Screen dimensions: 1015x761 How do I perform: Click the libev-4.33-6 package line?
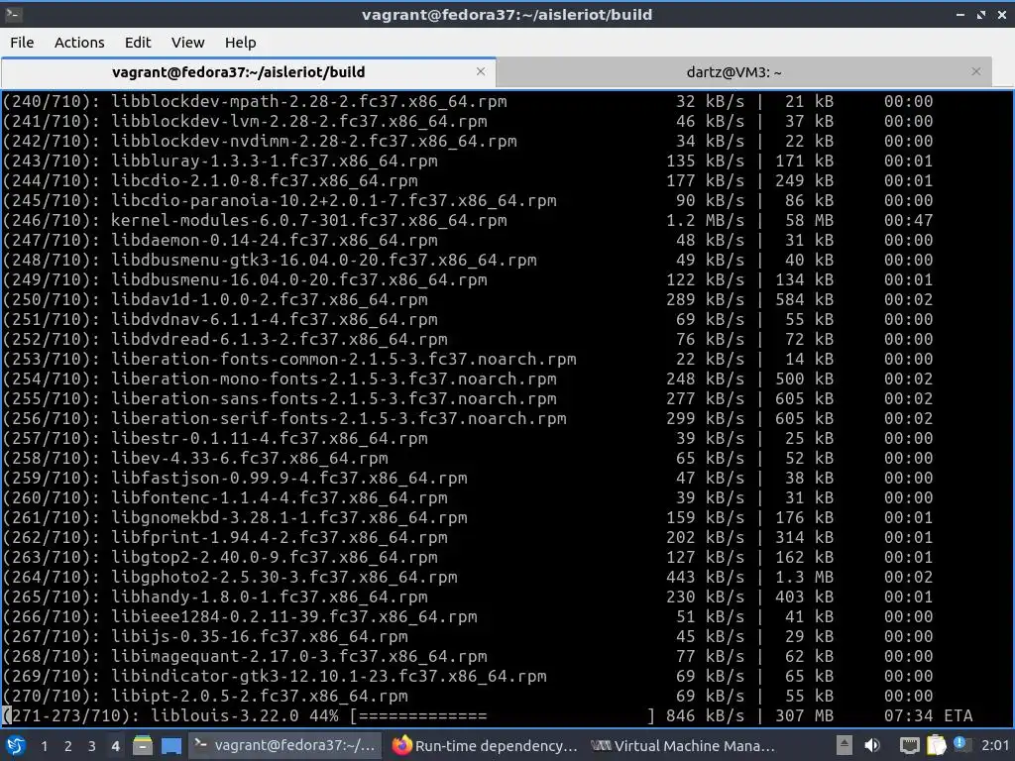(468, 458)
